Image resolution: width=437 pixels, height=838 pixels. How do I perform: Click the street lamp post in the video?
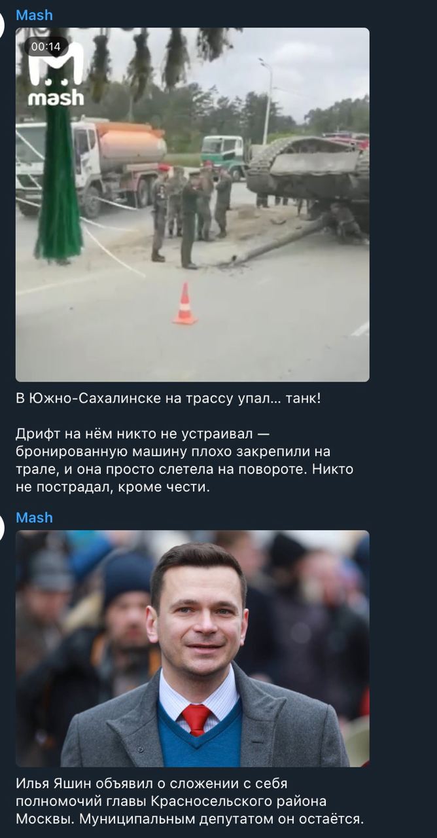coord(266,101)
